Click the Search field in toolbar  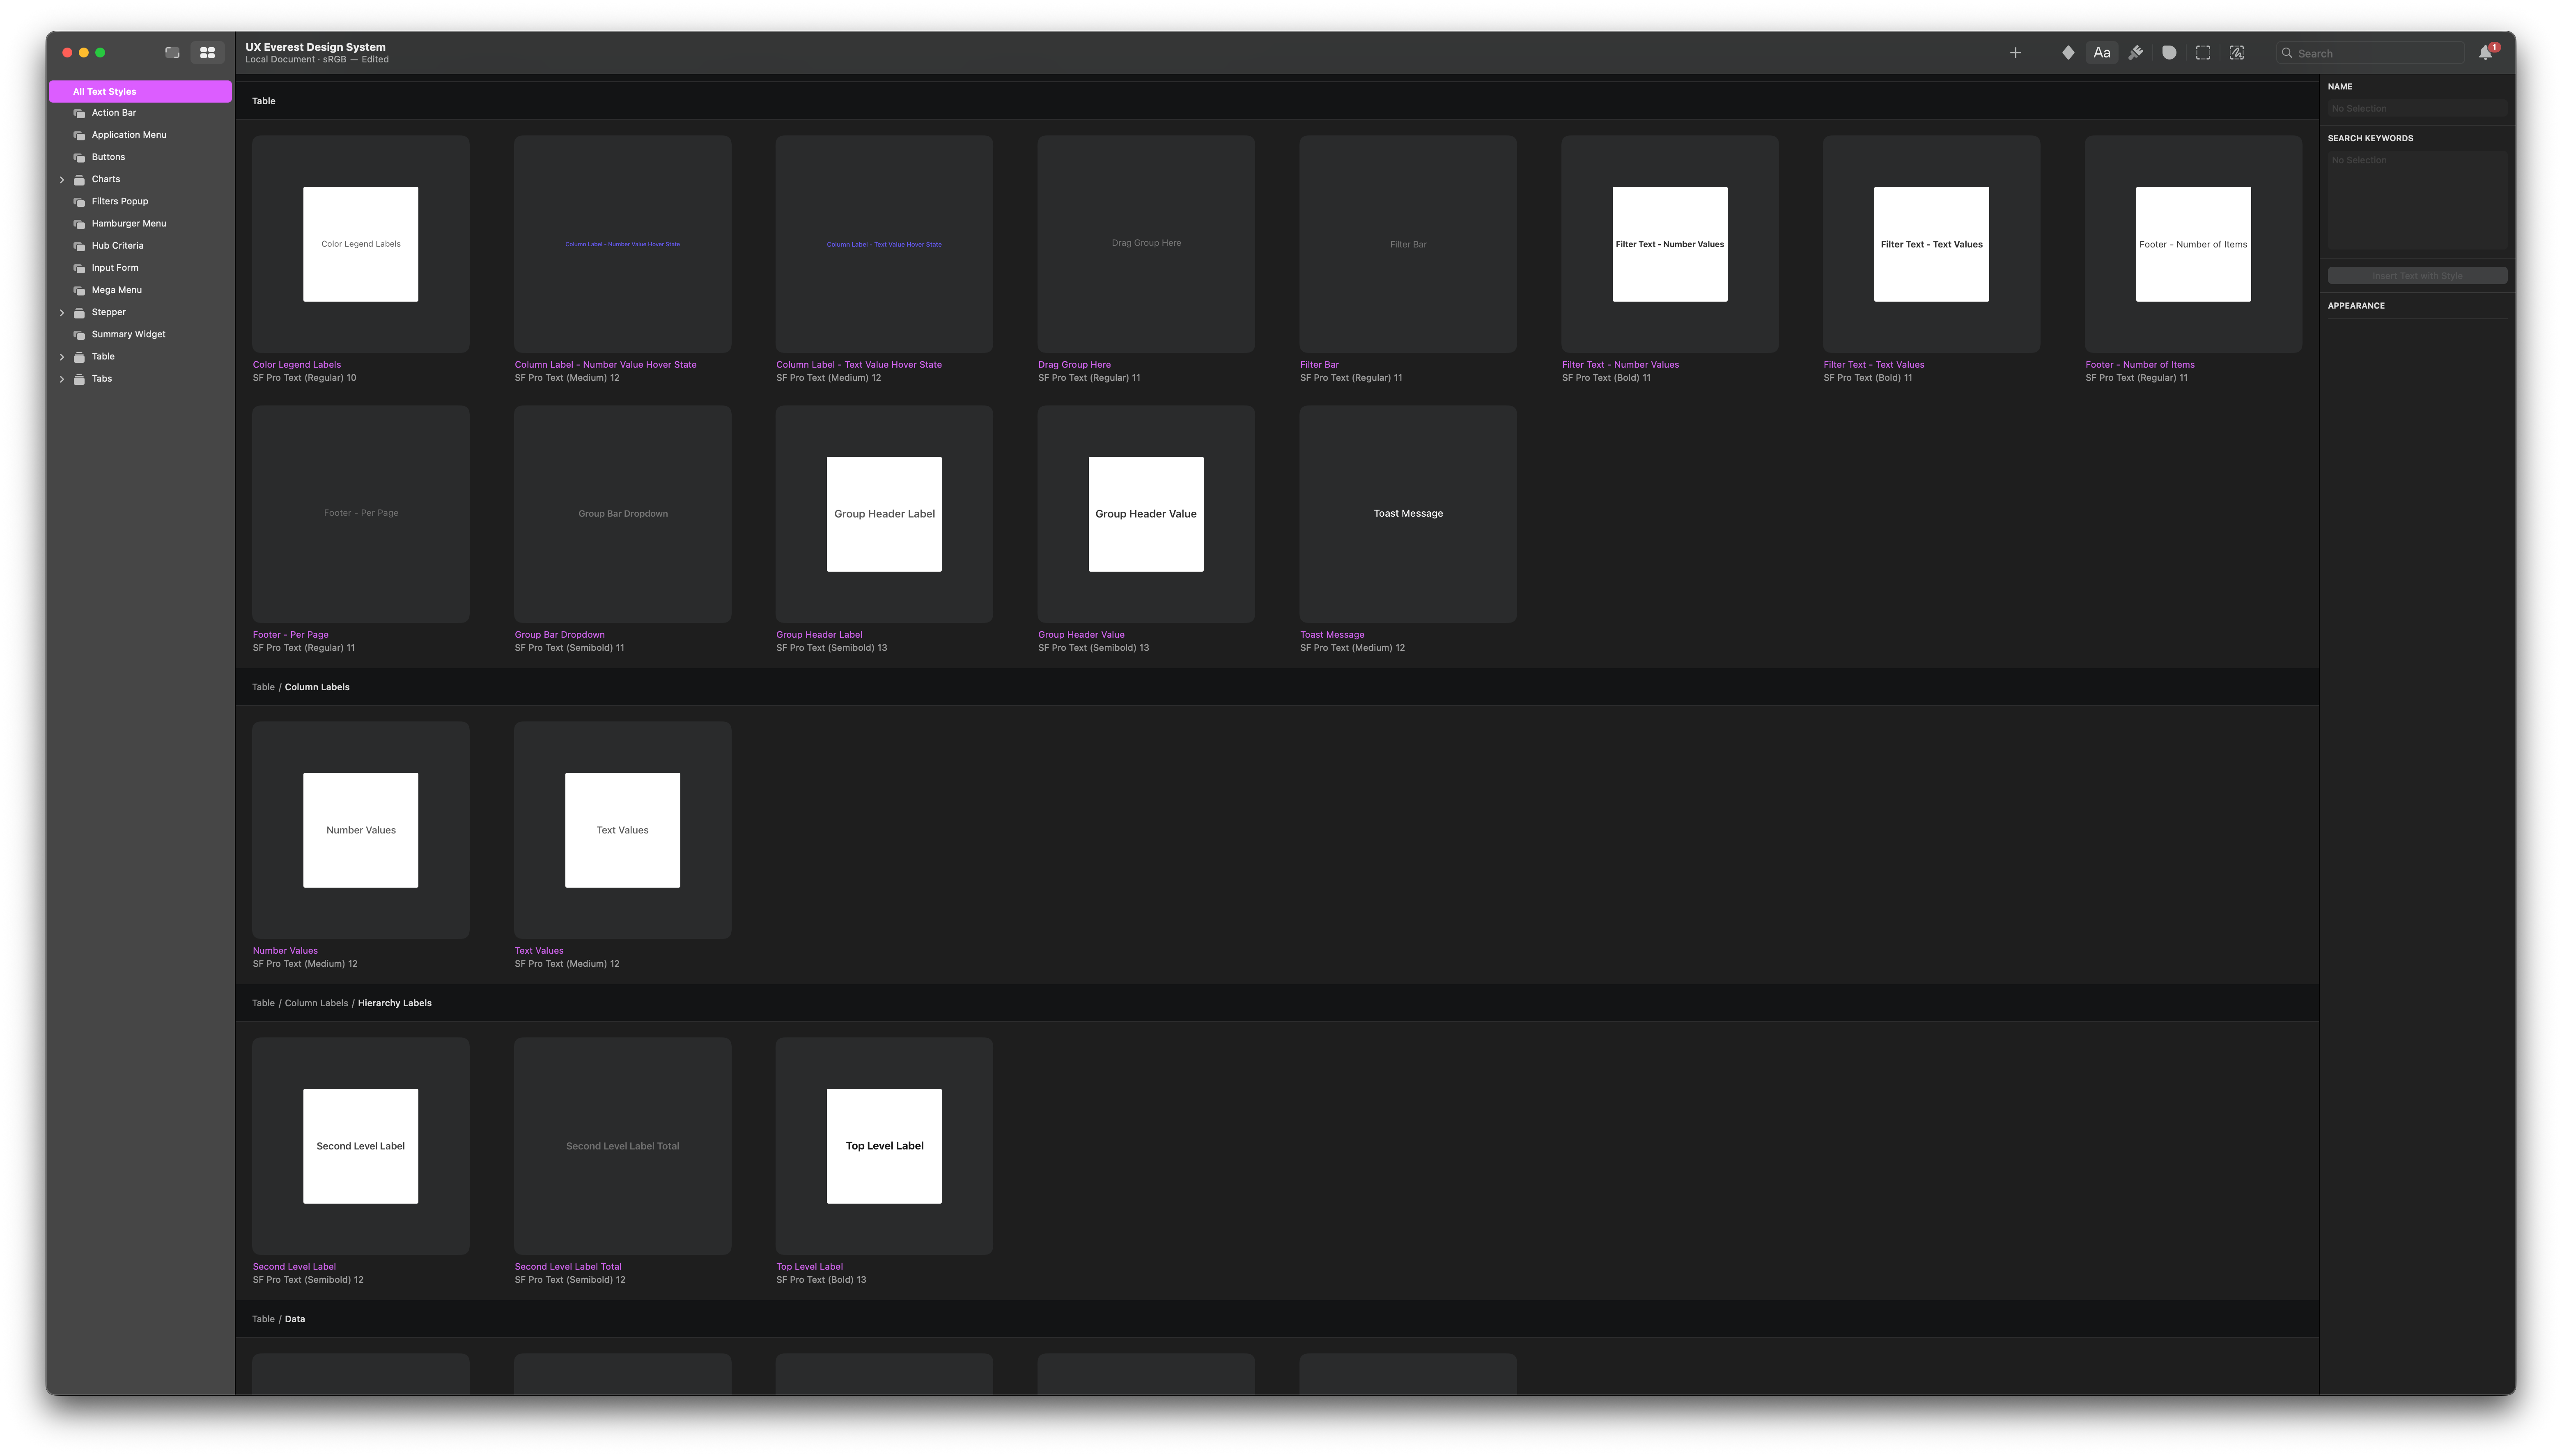tap(2376, 53)
